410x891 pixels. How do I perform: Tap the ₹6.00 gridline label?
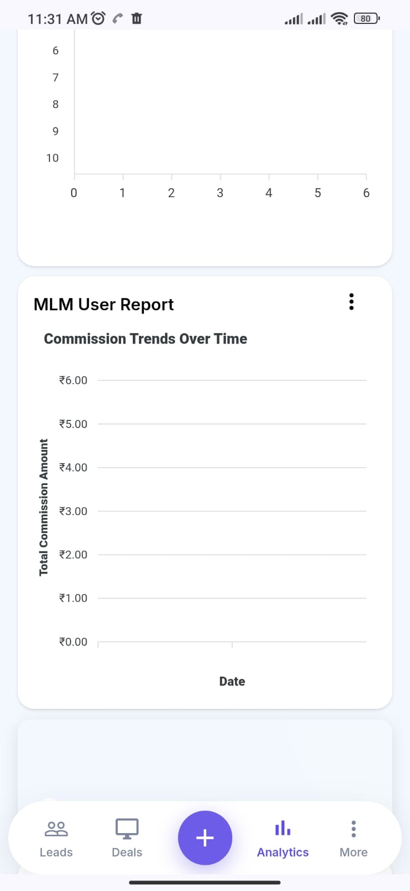click(x=73, y=380)
